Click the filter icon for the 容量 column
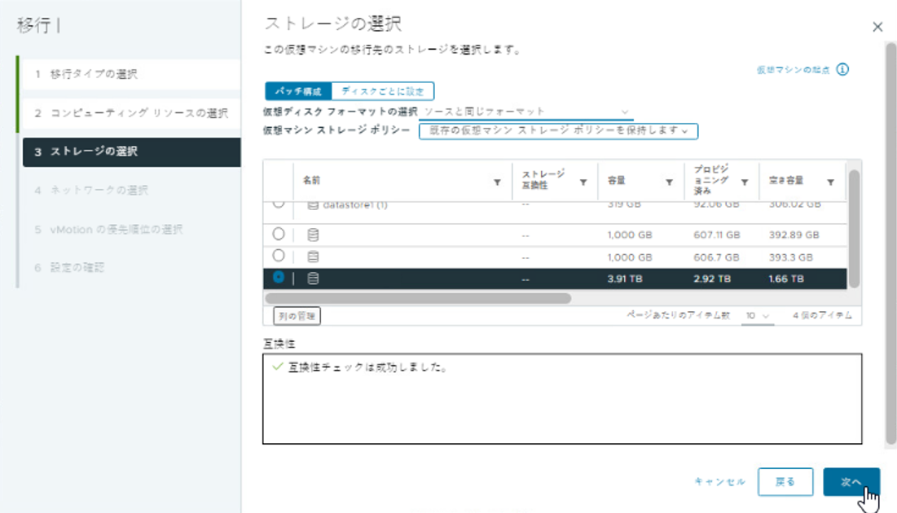Screen dimensions: 897x513 [x=669, y=183]
